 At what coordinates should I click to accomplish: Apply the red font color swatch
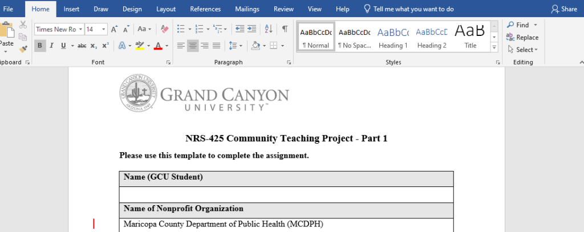tap(159, 46)
